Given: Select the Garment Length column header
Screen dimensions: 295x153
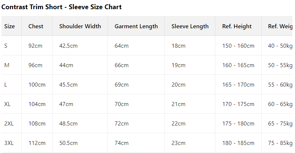Looking at the screenshot, I should (136, 26).
